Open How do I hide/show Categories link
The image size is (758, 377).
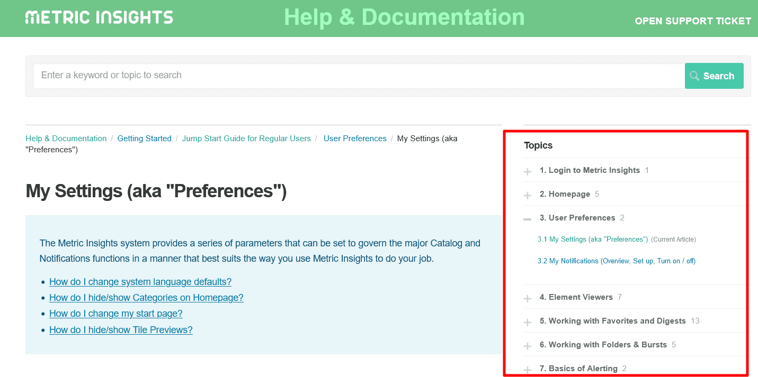(x=146, y=298)
